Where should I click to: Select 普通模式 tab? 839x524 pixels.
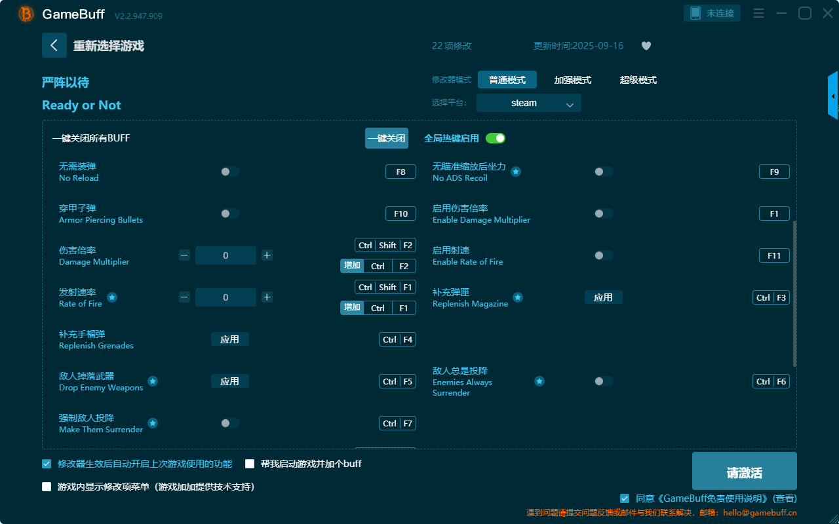click(x=507, y=80)
